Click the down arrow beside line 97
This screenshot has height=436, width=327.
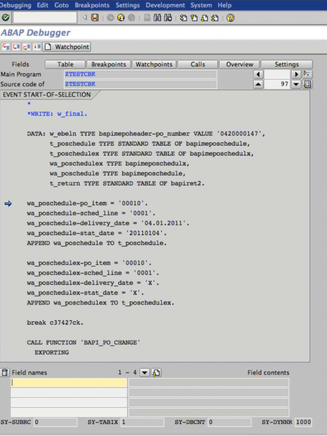pyautogui.click(x=296, y=84)
